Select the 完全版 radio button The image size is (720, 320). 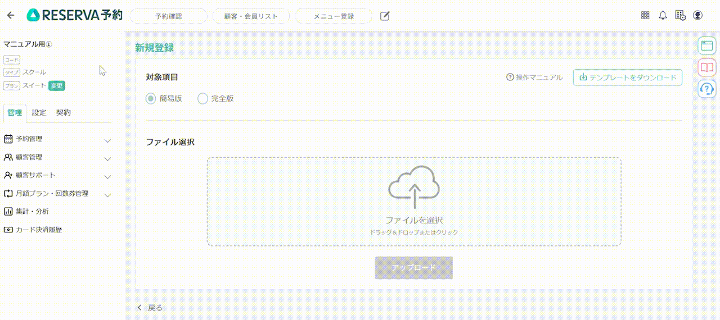point(202,98)
